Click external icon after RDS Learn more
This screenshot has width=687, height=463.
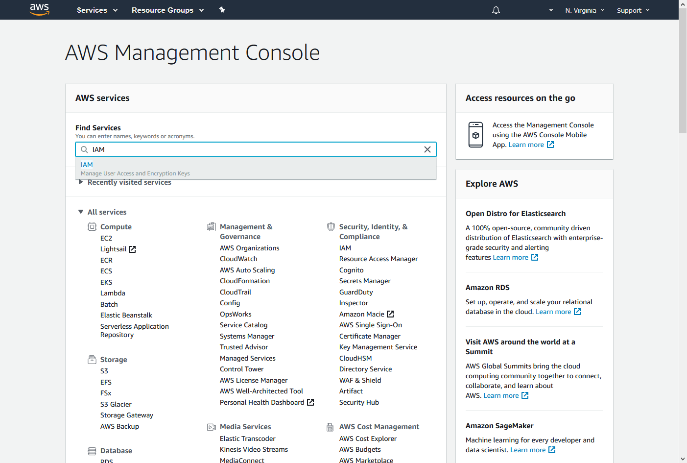point(577,312)
